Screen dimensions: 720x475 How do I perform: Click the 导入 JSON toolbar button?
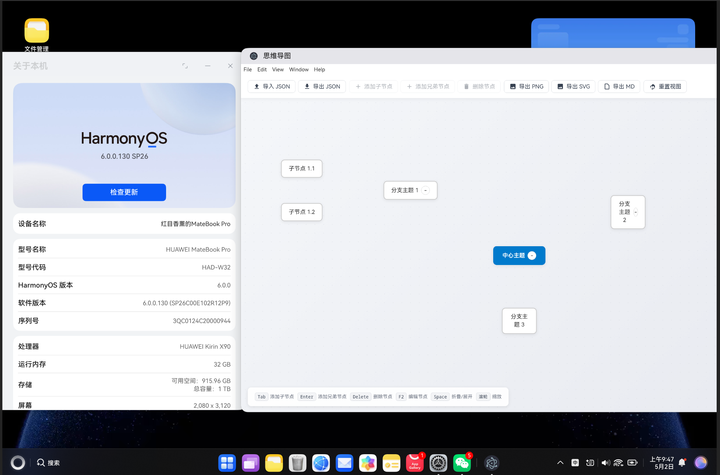pyautogui.click(x=271, y=87)
